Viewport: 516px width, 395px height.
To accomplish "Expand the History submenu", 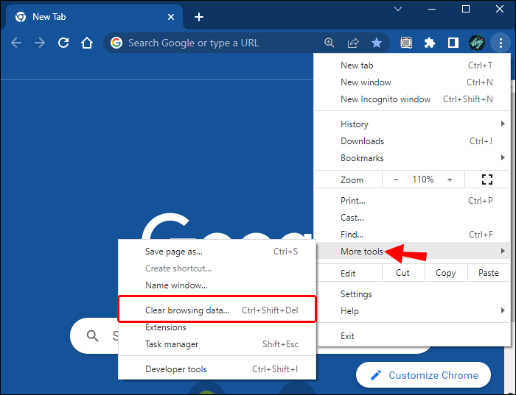I will point(413,124).
